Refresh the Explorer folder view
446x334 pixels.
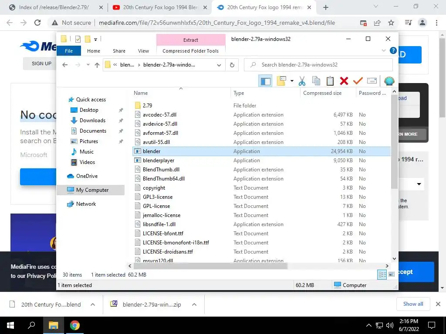coord(232,65)
